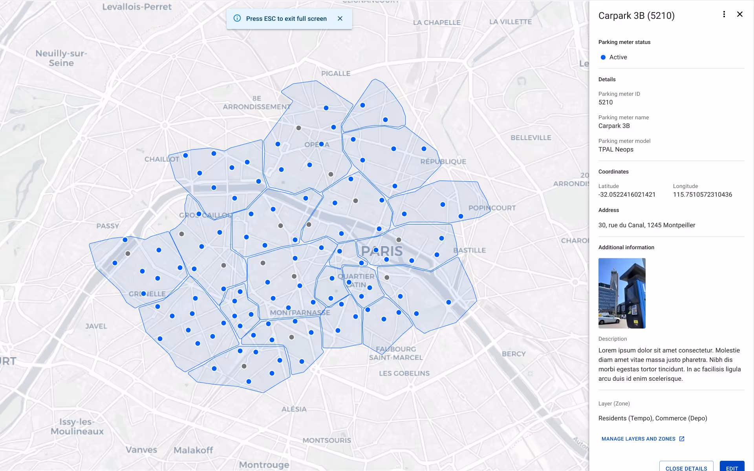Click the Montparnasse map label
The width and height of the screenshot is (754, 471).
click(300, 313)
